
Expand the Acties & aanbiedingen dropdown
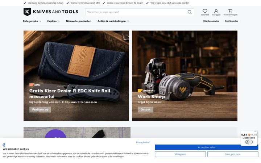tap(113, 21)
